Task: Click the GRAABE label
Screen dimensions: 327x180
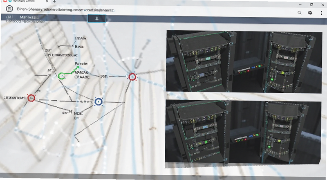Action: (82, 77)
